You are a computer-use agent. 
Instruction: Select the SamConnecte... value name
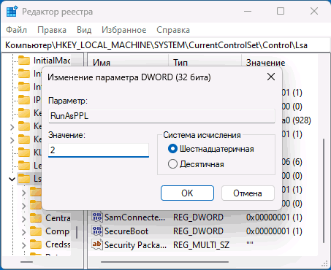tap(134, 217)
